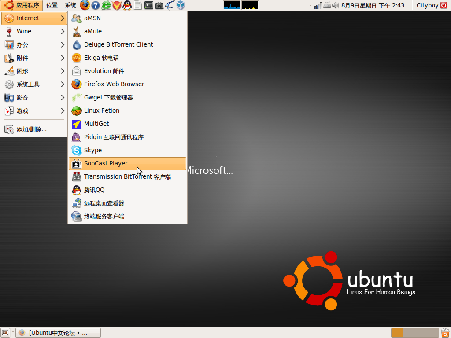Open Ekiga 软电话
451x338 pixels.
(127, 58)
